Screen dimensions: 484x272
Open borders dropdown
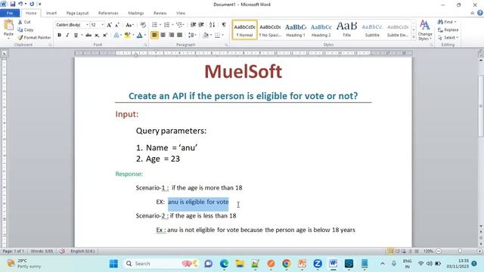pyautogui.click(x=222, y=36)
